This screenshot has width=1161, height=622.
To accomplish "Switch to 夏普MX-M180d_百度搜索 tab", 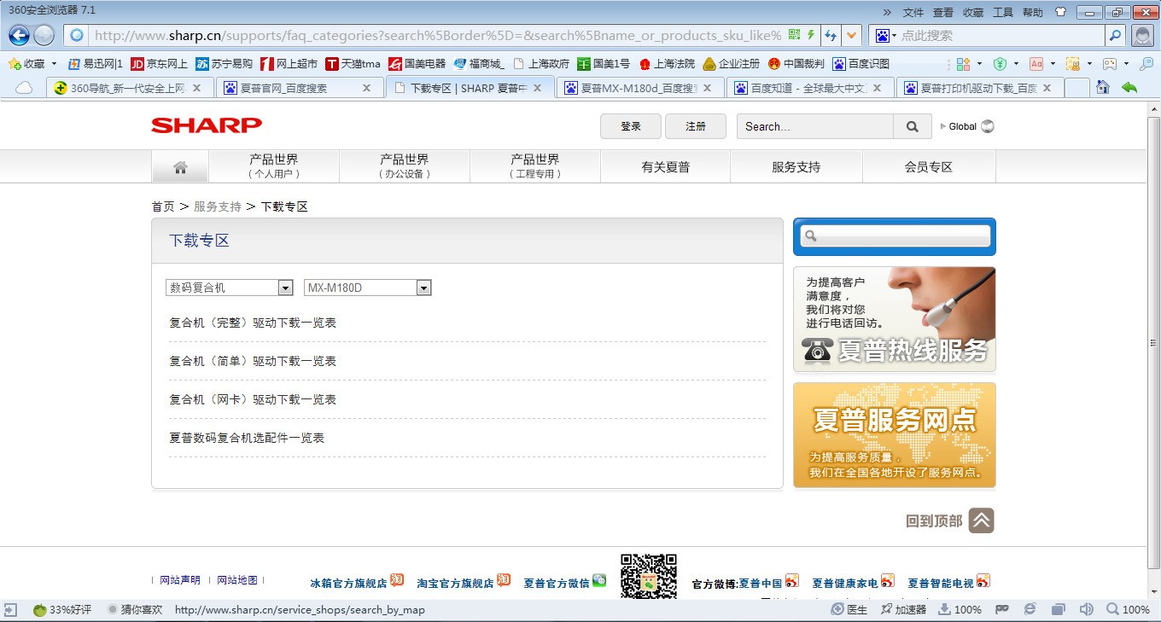I will (640, 88).
